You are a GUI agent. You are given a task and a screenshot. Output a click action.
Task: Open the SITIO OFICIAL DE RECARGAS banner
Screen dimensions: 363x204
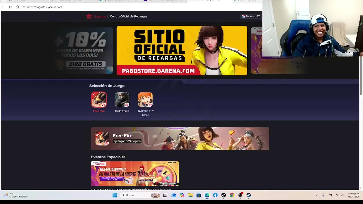click(x=182, y=50)
